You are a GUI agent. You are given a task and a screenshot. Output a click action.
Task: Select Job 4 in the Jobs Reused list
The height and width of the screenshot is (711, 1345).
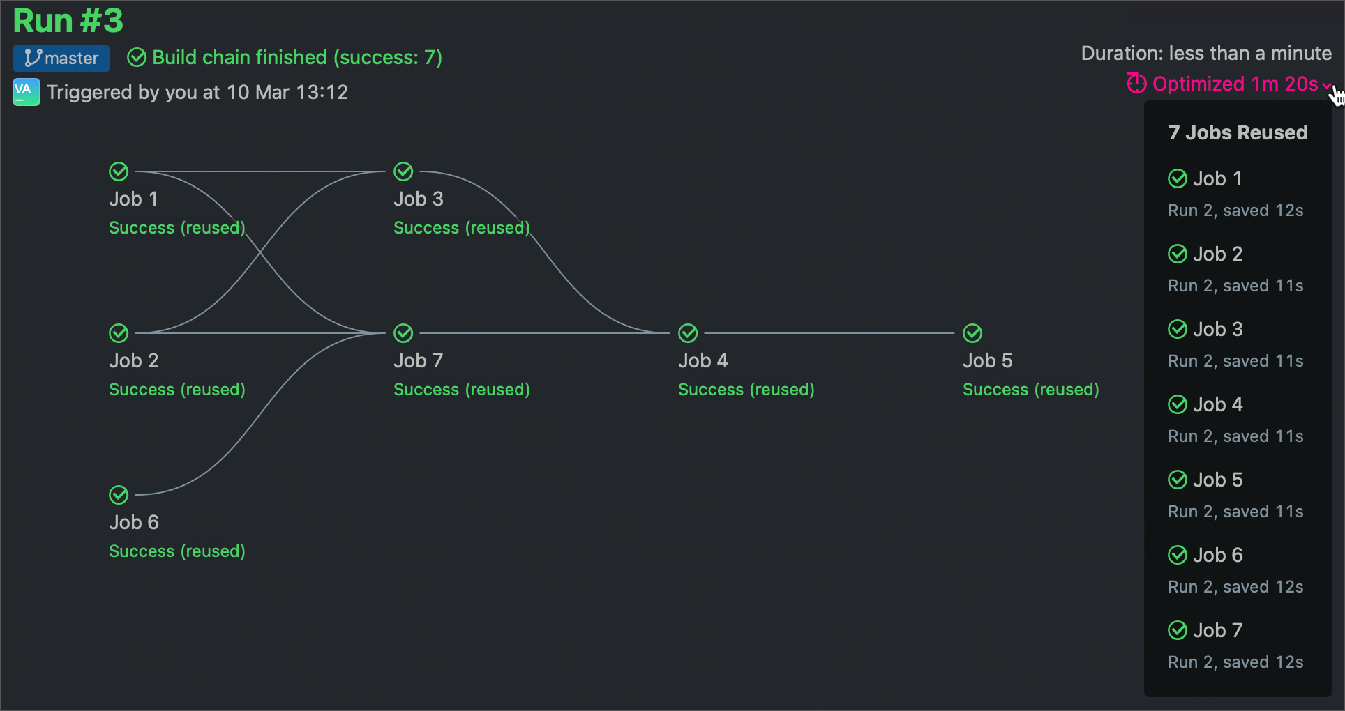pyautogui.click(x=1217, y=404)
